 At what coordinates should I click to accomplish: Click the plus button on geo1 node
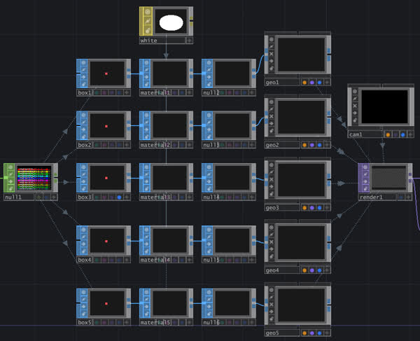pos(328,82)
